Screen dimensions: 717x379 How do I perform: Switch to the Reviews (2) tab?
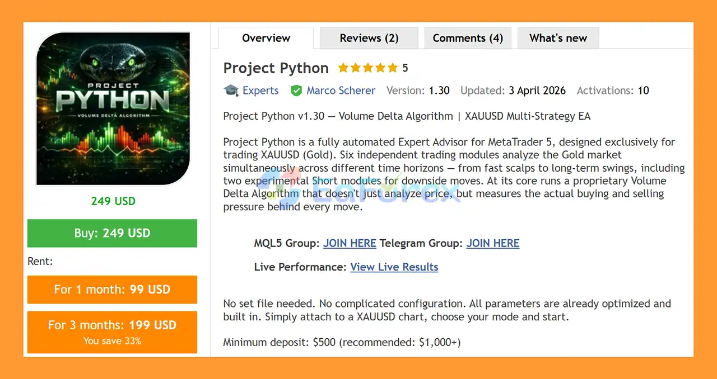tap(368, 37)
